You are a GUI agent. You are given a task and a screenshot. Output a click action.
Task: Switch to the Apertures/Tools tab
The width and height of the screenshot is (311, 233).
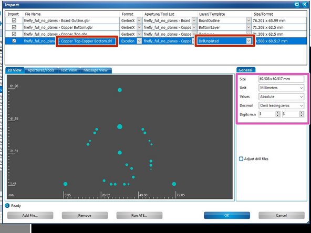[x=41, y=70]
